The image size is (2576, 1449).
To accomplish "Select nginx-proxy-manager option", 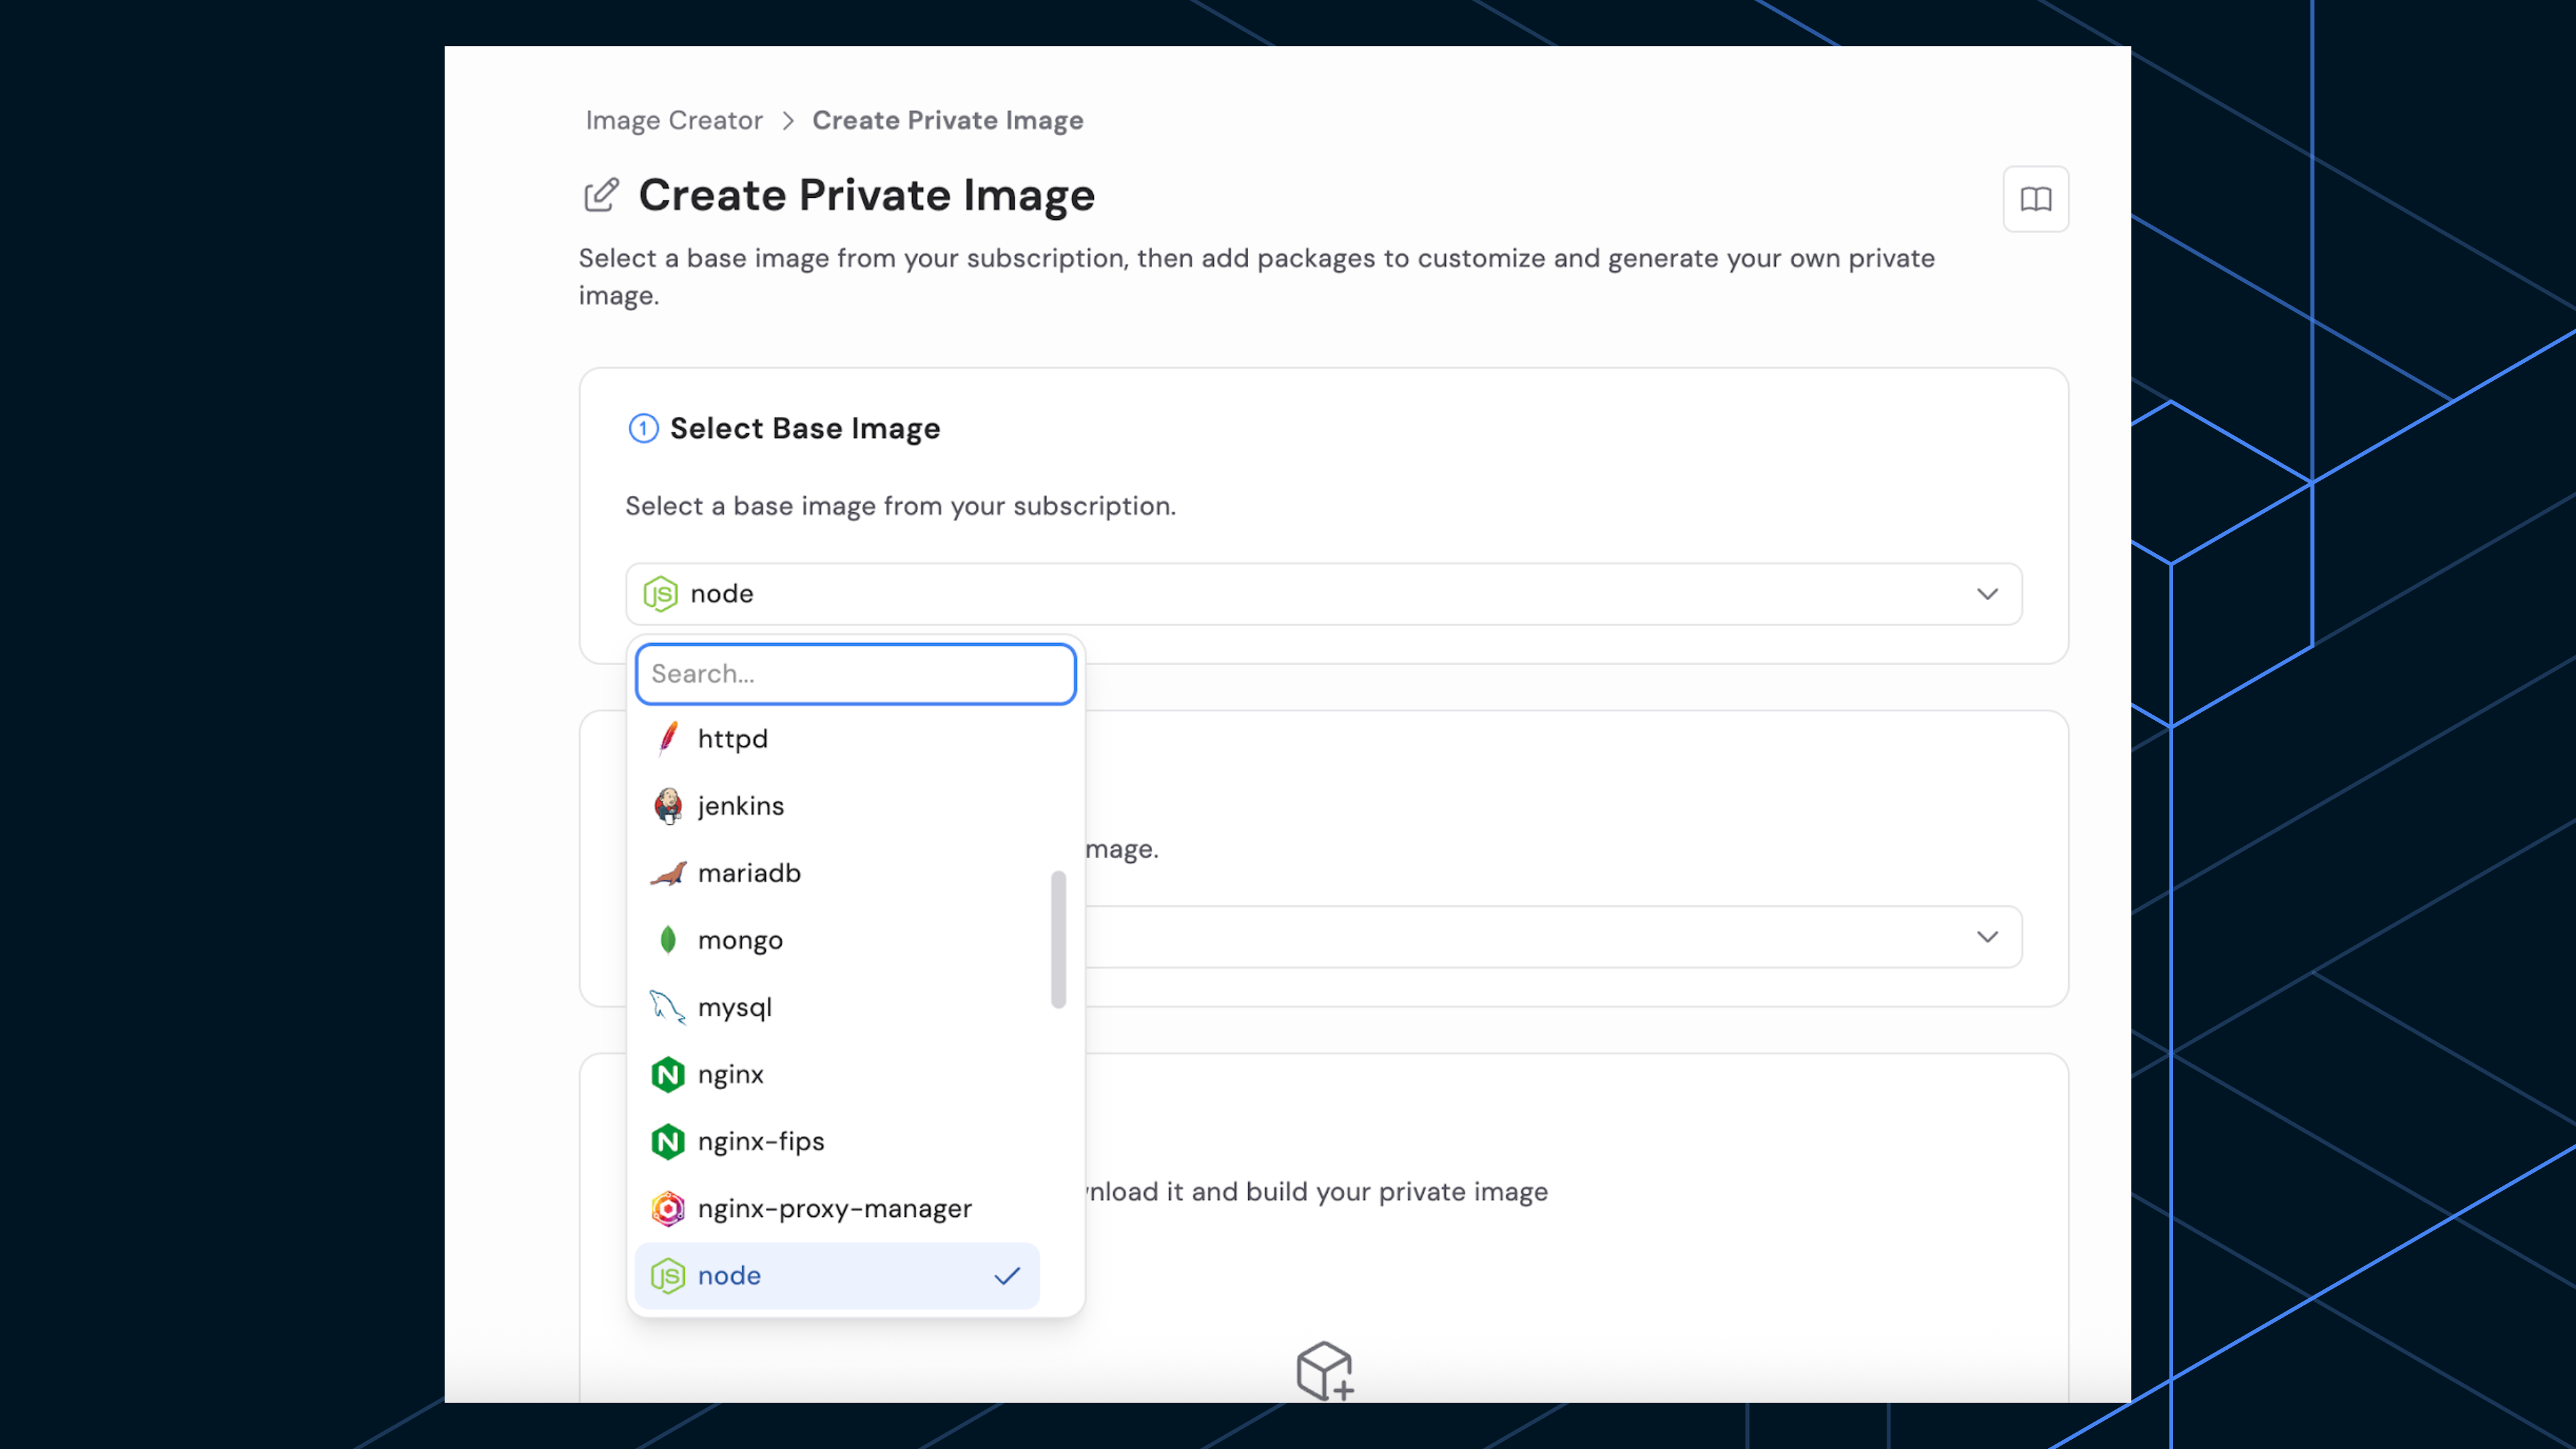I will click(x=838, y=1208).
